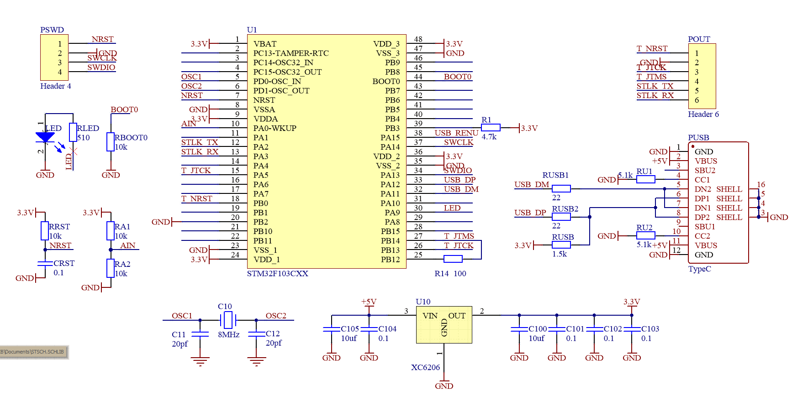Click the XC6206 part label
Viewport: 808px width, 406px height.
[425, 367]
